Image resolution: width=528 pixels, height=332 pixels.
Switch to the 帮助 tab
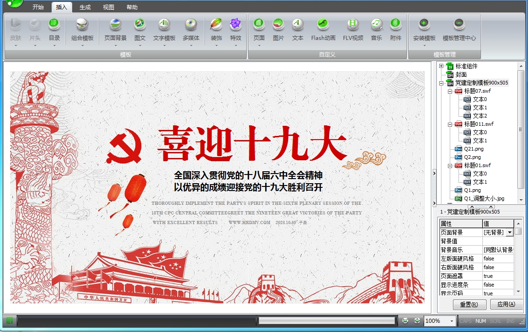(x=132, y=7)
